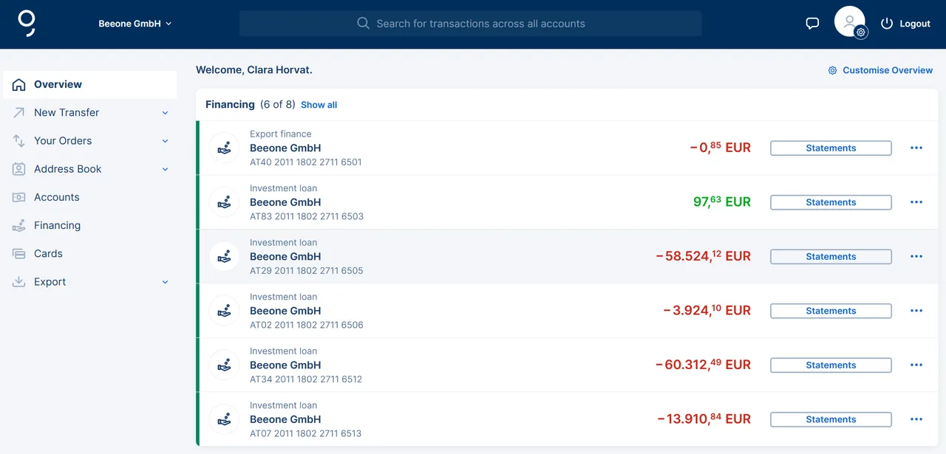Open more options for AT83 account
Screen dimensions: 946x454
(x=916, y=202)
